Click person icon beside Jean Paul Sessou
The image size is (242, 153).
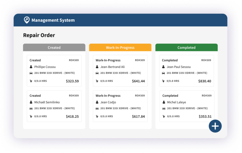[x=163, y=67]
